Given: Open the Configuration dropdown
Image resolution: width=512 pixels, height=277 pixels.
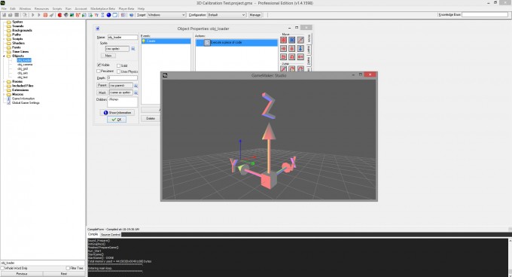Looking at the screenshot, I should coord(227,15).
